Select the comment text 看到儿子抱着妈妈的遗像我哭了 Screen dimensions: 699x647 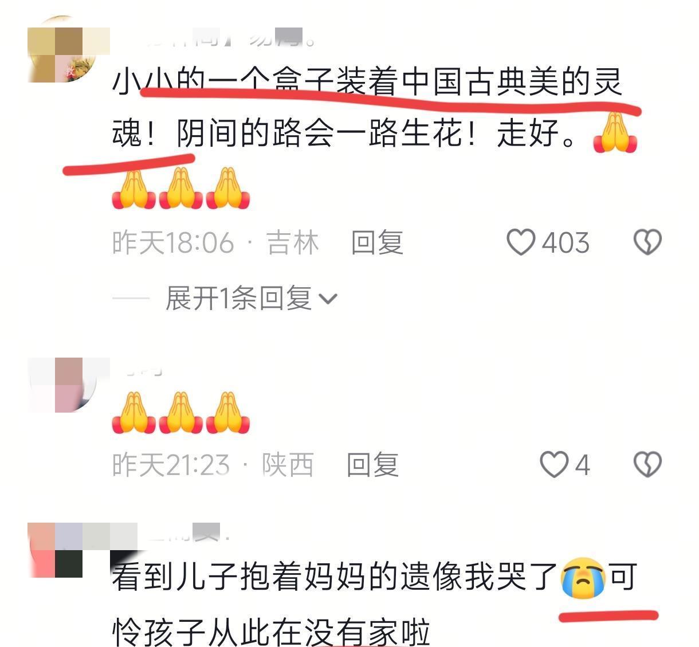(335, 577)
